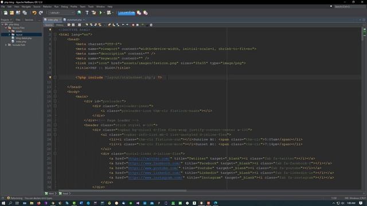Viewport: 367px width, 206px height.
Task: Open the Refactor menu
Action: tap(47, 7)
